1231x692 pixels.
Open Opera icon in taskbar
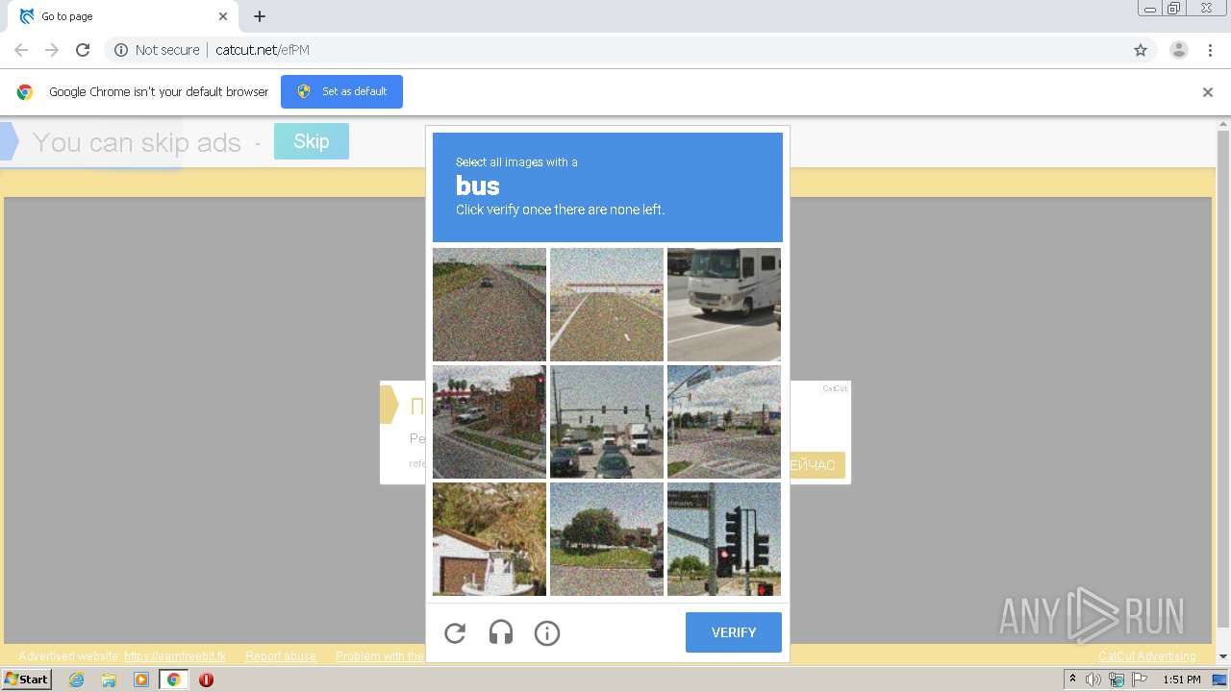coord(206,680)
